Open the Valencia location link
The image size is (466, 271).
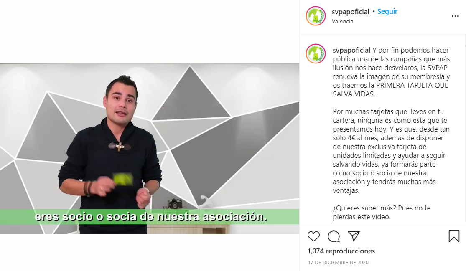click(343, 21)
